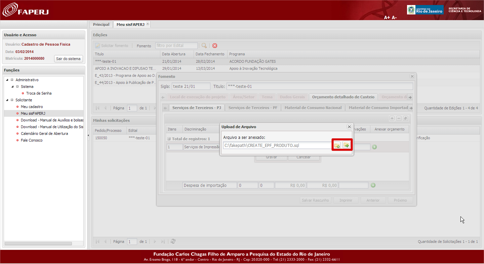Click the green attach icon in Despesa de importação row
The image size is (484, 264).
(x=373, y=185)
